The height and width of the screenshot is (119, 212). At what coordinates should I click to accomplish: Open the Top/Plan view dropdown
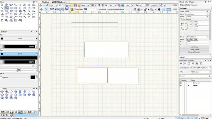[x=129, y=5]
